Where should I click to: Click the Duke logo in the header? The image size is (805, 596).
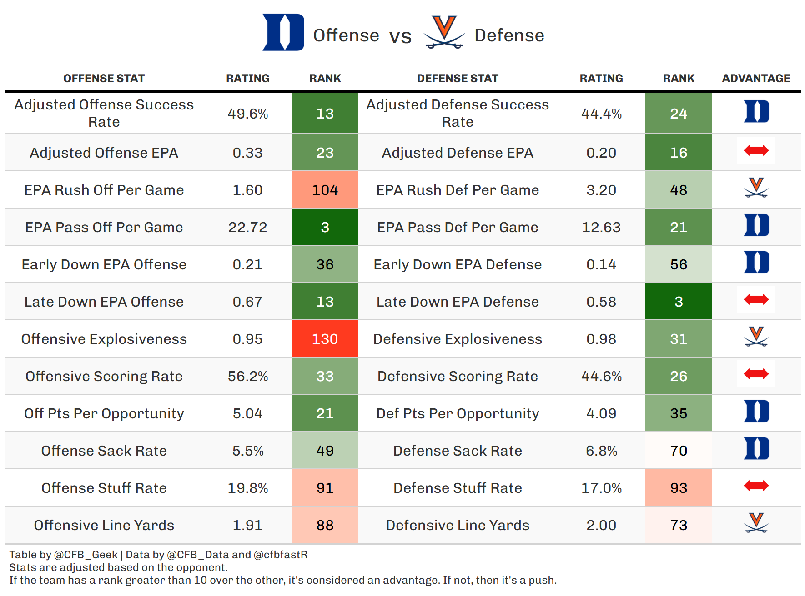point(283,32)
